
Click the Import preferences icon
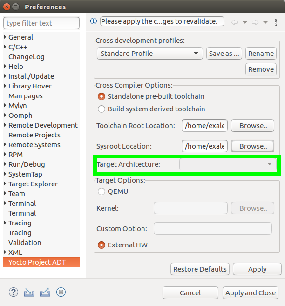coord(29,292)
